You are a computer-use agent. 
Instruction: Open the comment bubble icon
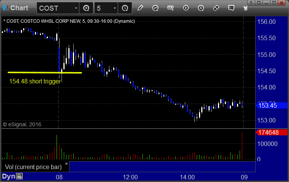click(x=231, y=8)
